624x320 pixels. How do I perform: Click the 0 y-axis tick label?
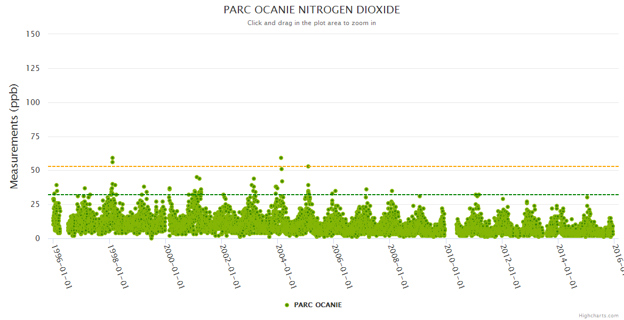click(x=37, y=239)
